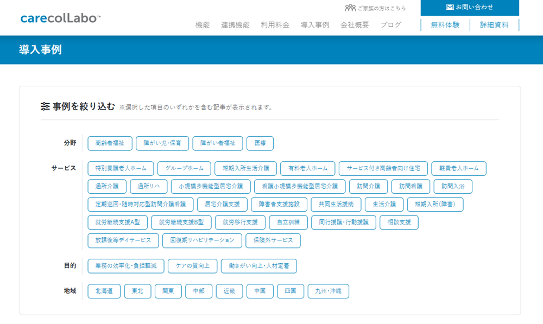Select the グループホーム service tag
This screenshot has width=543, height=324.
(x=184, y=169)
